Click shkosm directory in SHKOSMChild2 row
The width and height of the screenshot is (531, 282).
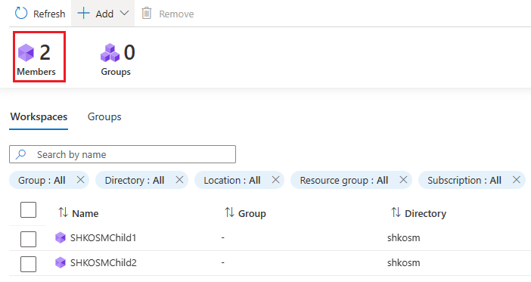[x=404, y=263]
